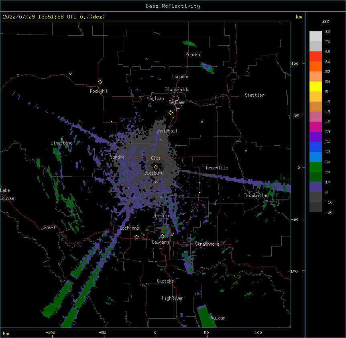Select the Lacombe city label
346x338 pixels.
[x=181, y=77]
